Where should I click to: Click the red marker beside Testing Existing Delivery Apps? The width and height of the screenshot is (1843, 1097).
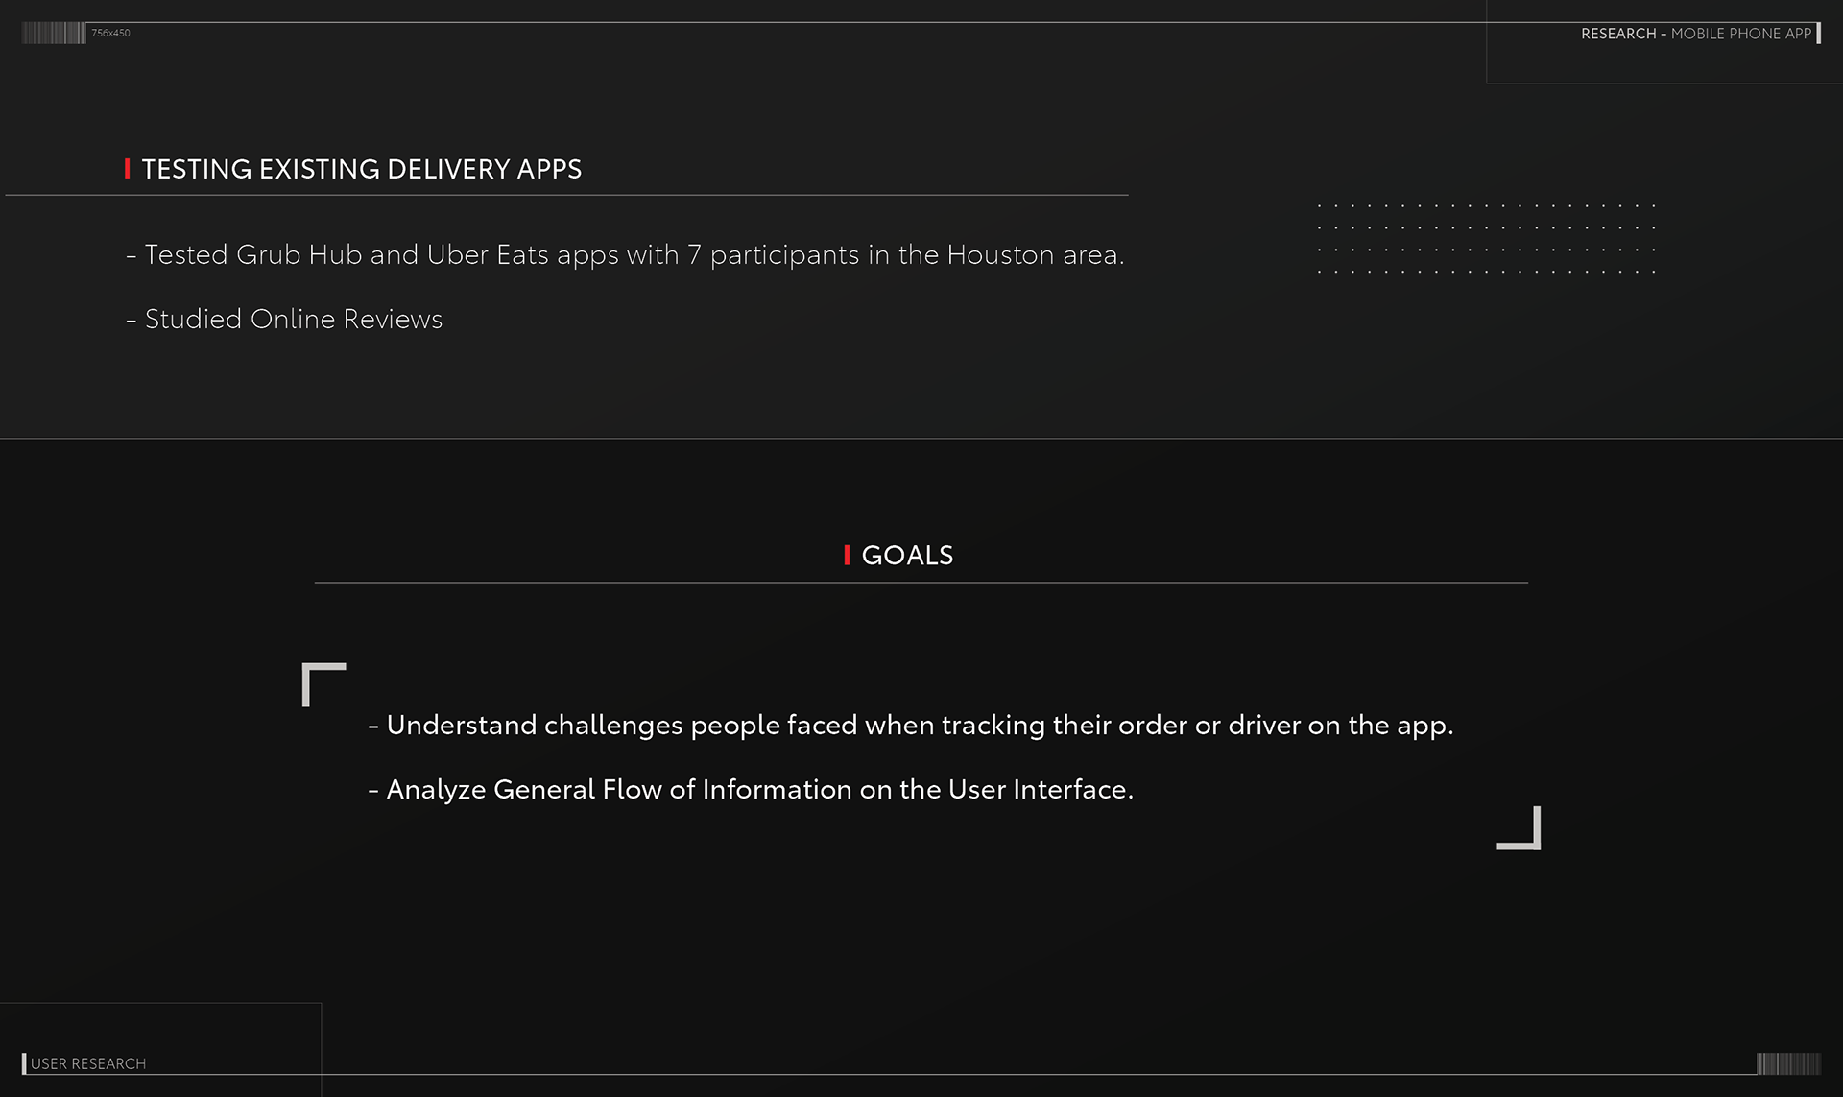[x=127, y=169]
